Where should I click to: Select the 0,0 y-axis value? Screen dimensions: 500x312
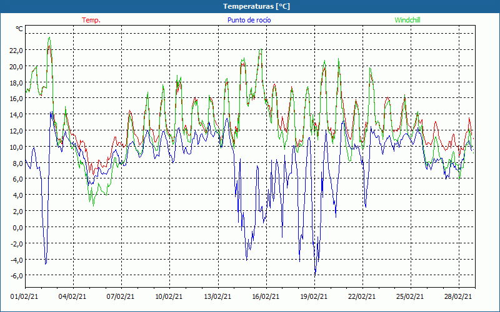[x=17, y=228]
